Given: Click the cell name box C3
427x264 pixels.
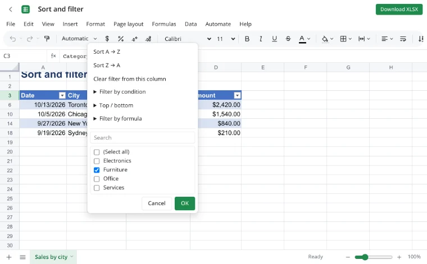Looking at the screenshot, I should point(24,56).
